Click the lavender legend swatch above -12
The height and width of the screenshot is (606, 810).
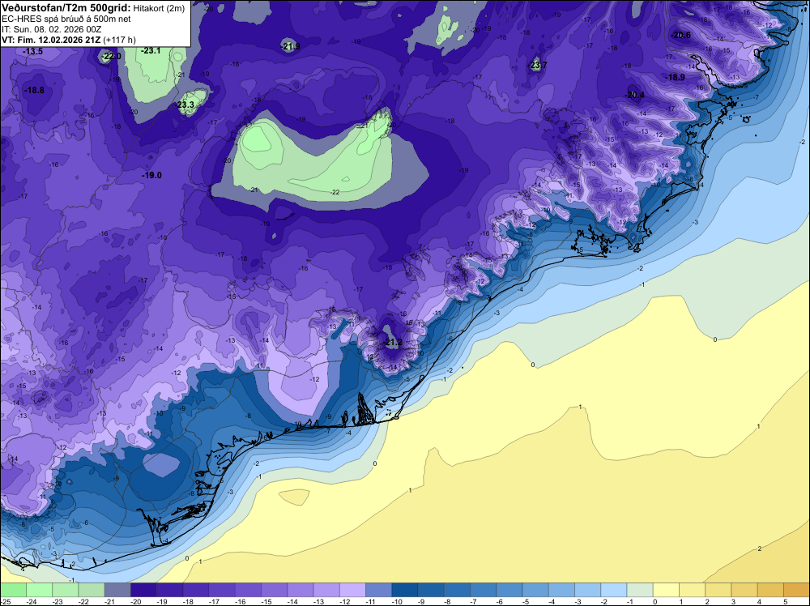[x=352, y=590]
